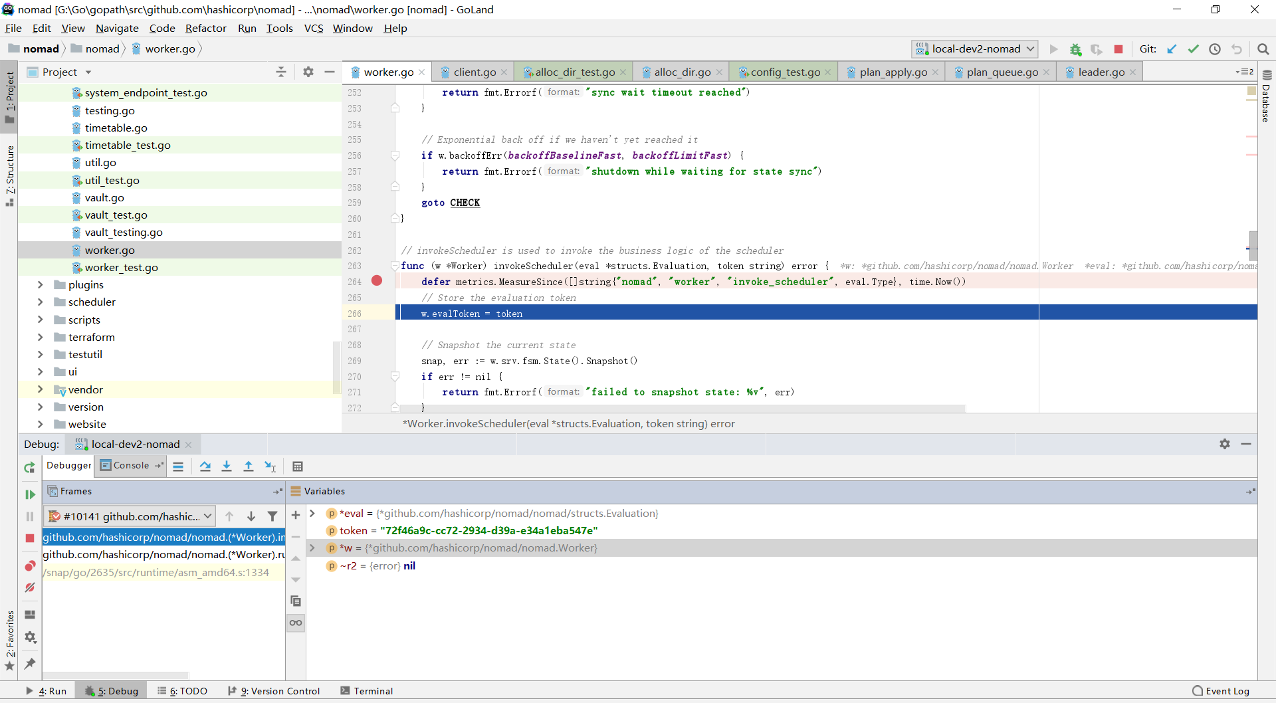Open the Refactor menu
Screen dimensions: 1276x703
coord(205,28)
